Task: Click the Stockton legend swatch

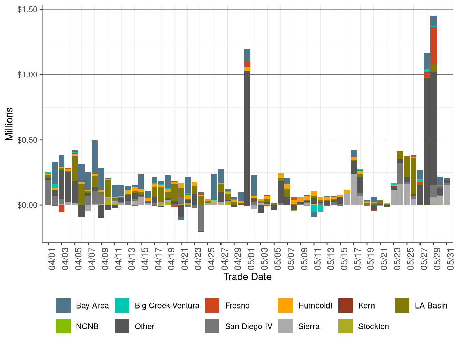Action: click(x=346, y=326)
